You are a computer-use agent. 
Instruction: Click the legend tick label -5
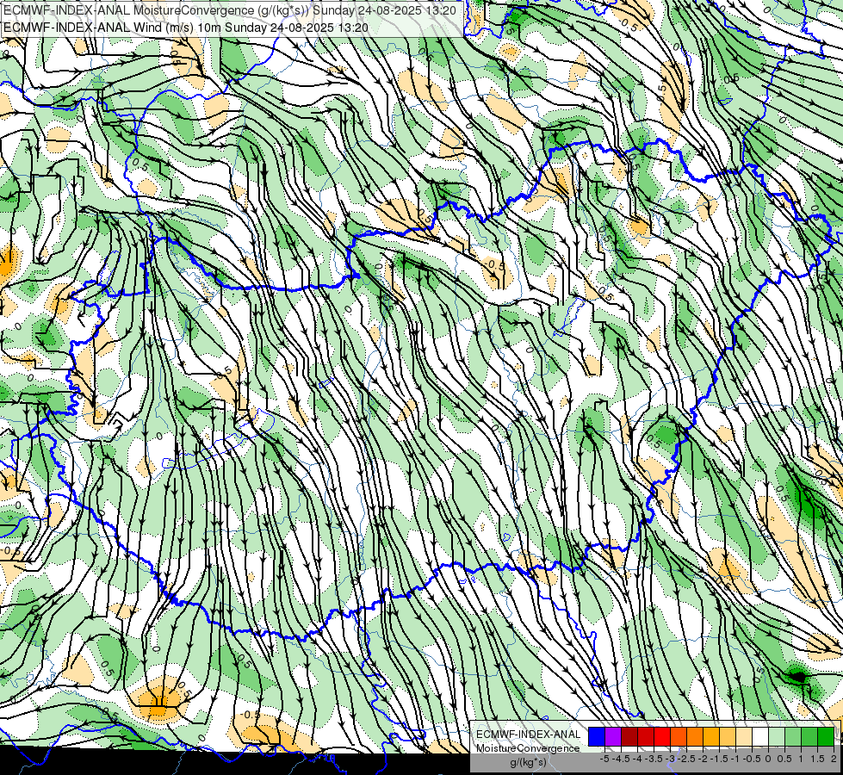pos(604,759)
